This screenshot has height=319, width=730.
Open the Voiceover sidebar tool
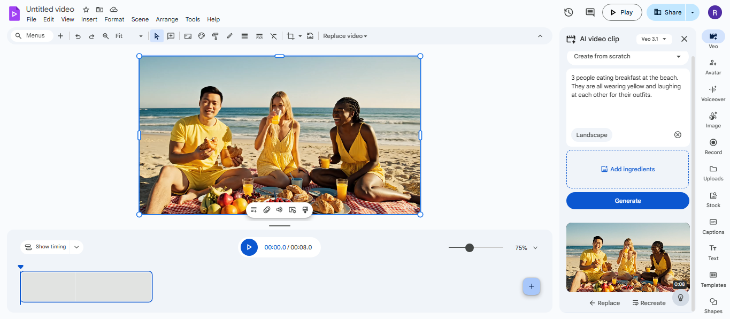[x=713, y=93]
